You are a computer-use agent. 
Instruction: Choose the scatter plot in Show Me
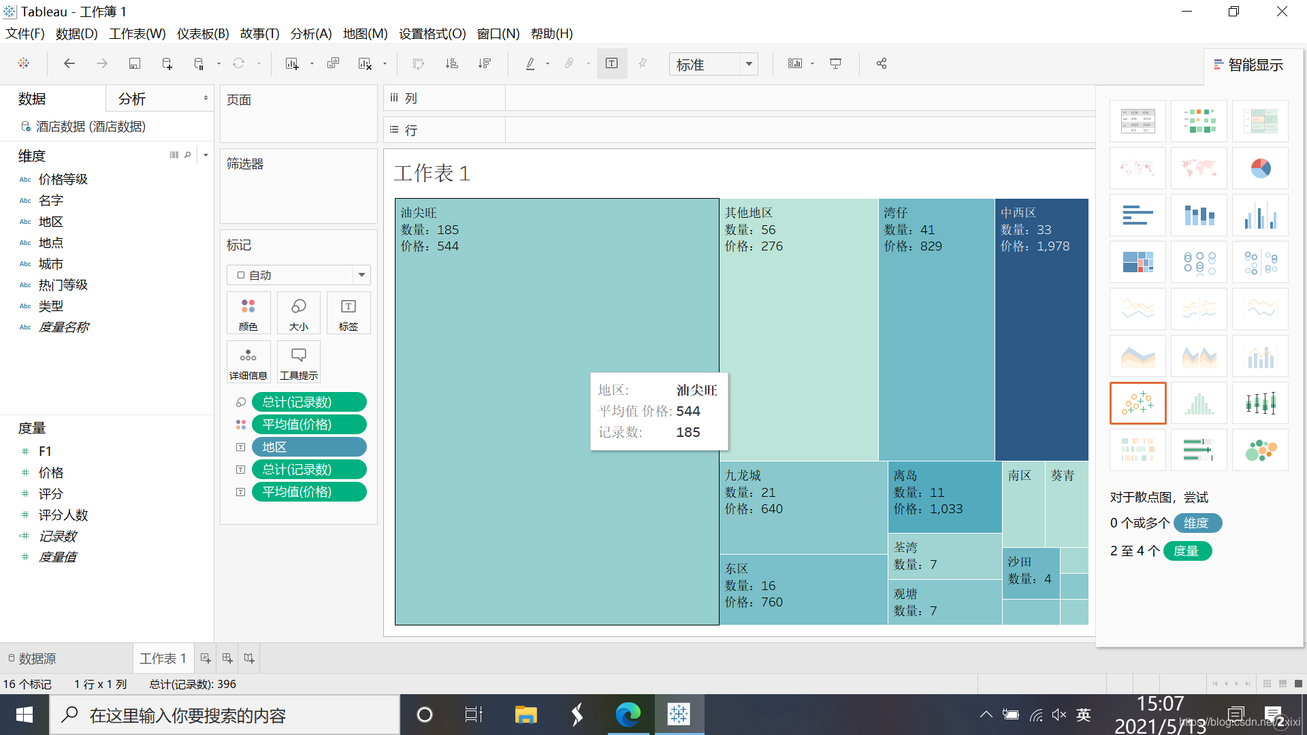click(x=1137, y=403)
